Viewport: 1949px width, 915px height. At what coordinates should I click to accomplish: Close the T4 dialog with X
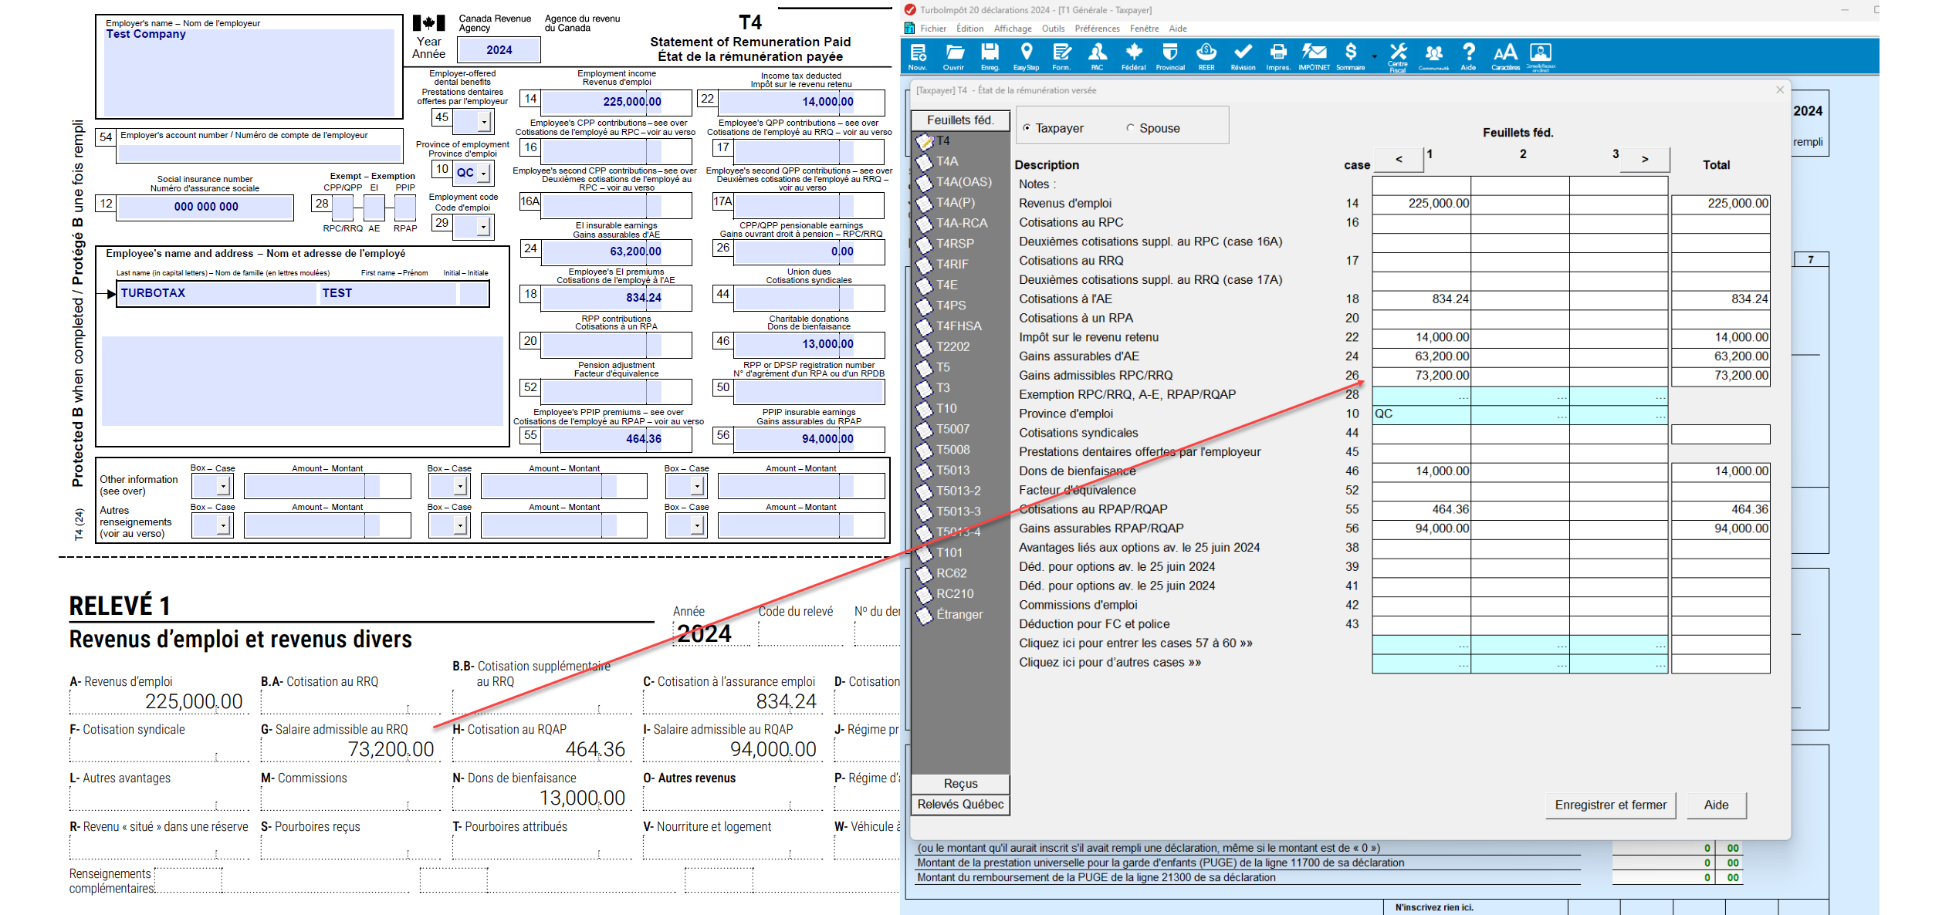[x=1779, y=90]
